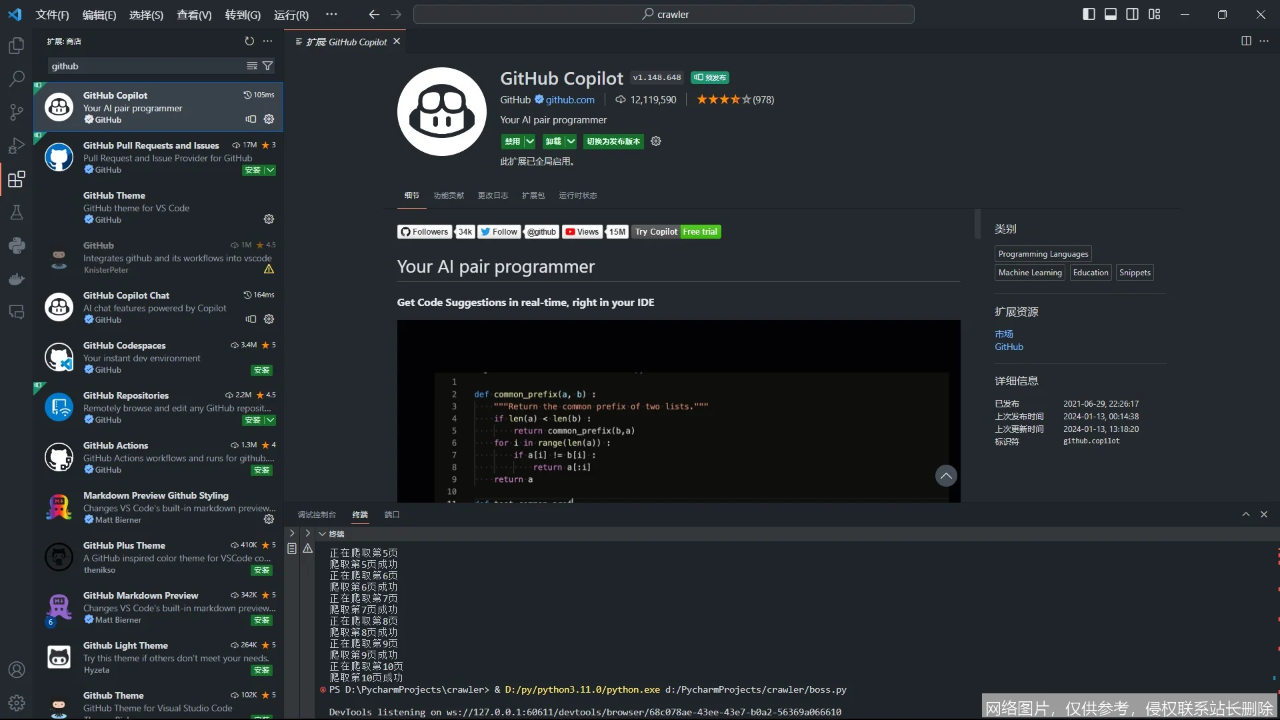The image size is (1280, 720).
Task: Open GitHub Copilot manage gear on extension page
Action: pyautogui.click(x=655, y=141)
